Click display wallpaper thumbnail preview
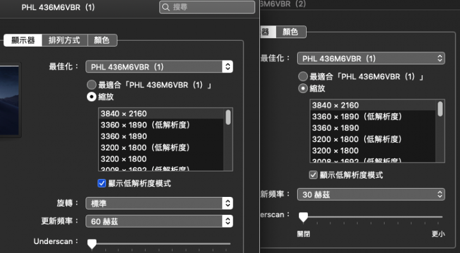460x253 pixels. tap(10, 100)
